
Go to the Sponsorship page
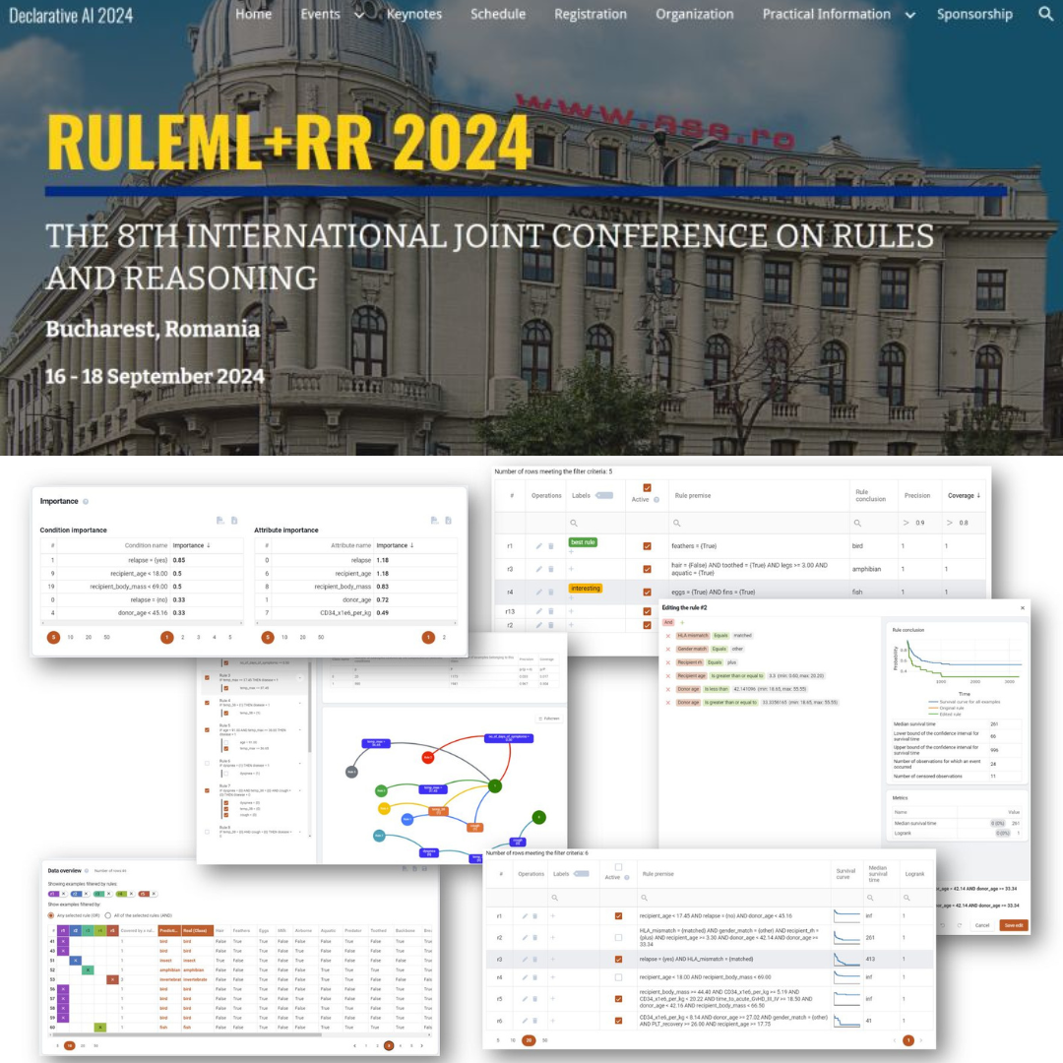click(x=974, y=14)
